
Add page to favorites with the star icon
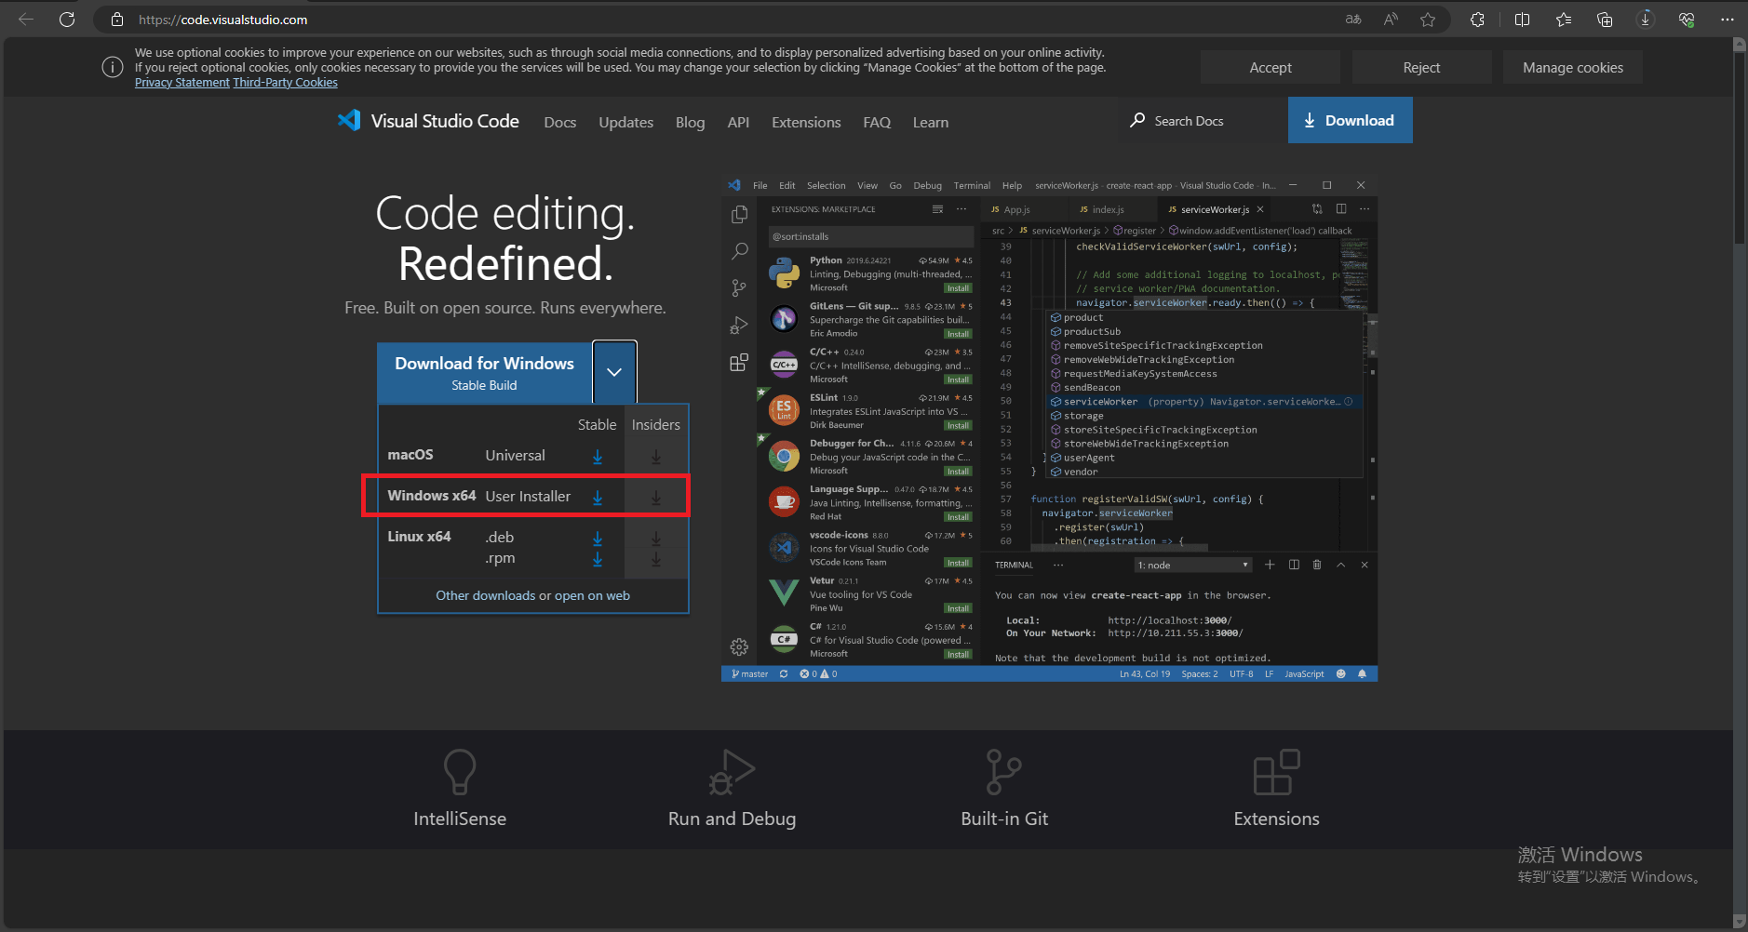click(1428, 20)
